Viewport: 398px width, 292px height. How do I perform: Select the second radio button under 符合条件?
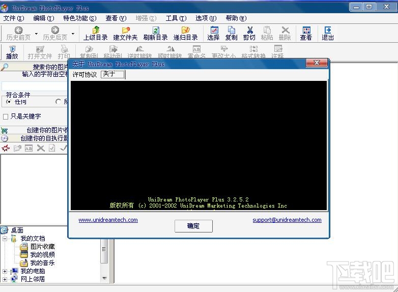click(58, 102)
